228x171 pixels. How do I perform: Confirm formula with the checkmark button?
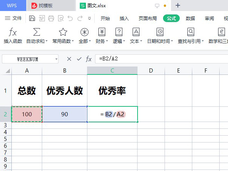79,59
